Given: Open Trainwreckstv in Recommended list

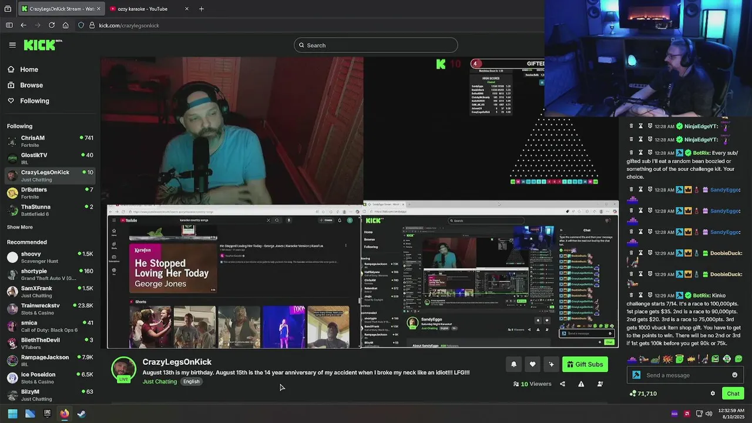Looking at the screenshot, I should (50, 308).
